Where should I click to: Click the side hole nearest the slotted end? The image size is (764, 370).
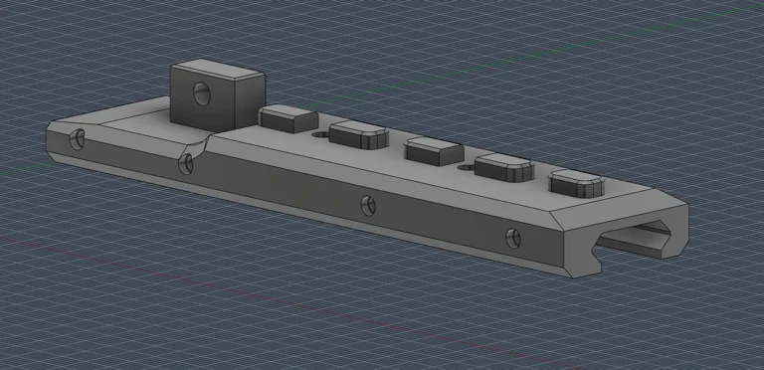coord(513,238)
